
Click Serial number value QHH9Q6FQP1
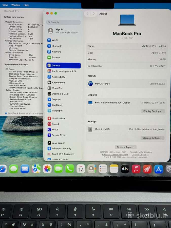pyautogui.click(x=158, y=66)
